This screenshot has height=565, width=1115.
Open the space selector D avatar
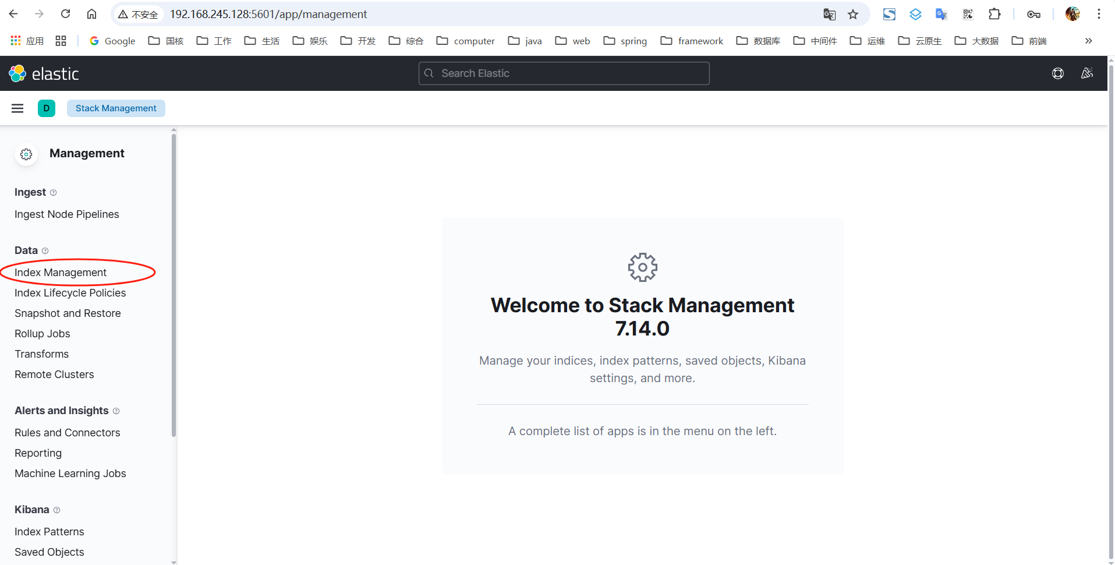click(47, 108)
